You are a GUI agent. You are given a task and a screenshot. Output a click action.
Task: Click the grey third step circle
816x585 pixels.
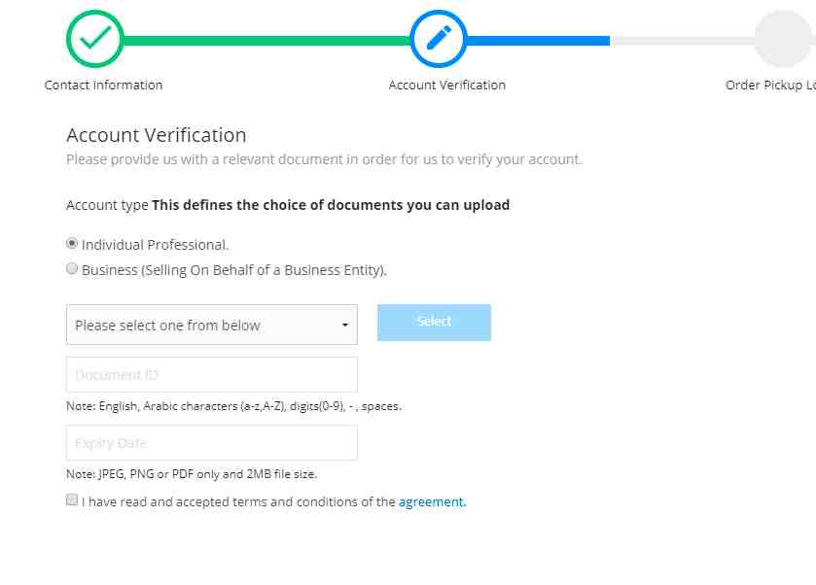coord(783,38)
